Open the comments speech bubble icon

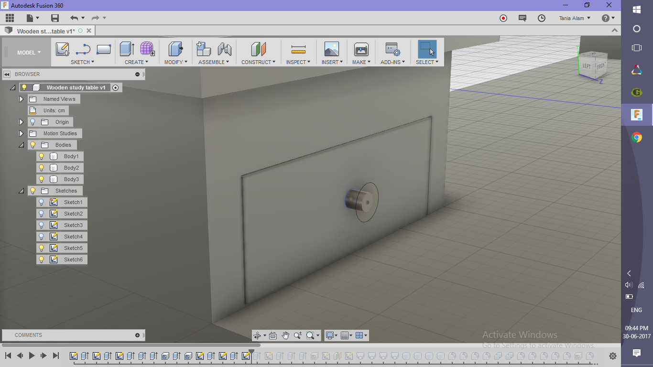pyautogui.click(x=522, y=18)
